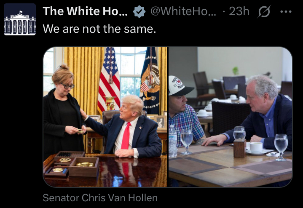
Task: Click the red tie in left photo
Action: coord(126,136)
